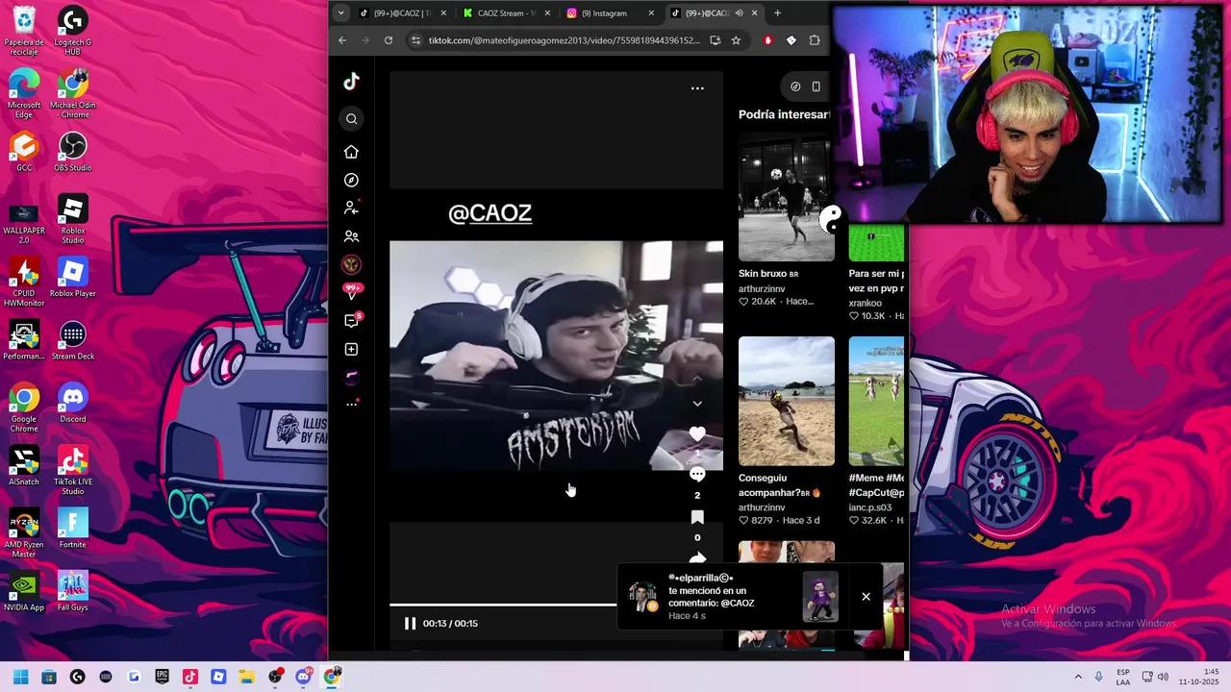Expand the system tray hidden icons chevron
The width and height of the screenshot is (1231, 692).
click(1078, 677)
